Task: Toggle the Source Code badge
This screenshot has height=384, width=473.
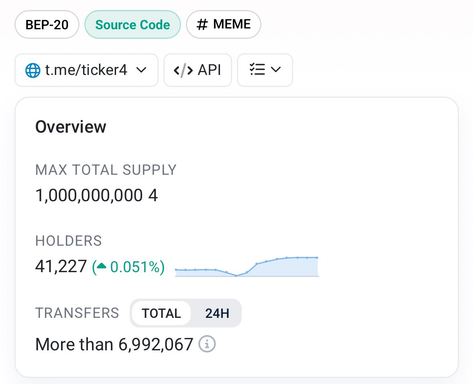Action: pyautogui.click(x=133, y=24)
